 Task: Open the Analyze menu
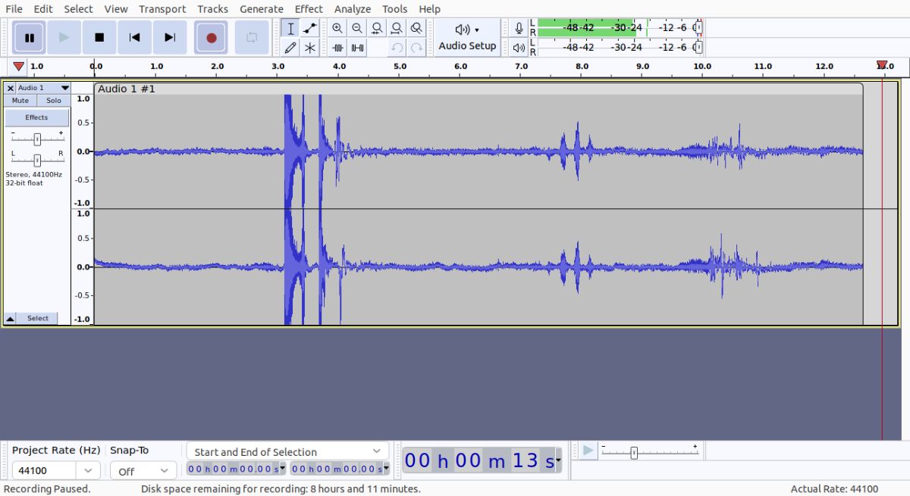353,9
